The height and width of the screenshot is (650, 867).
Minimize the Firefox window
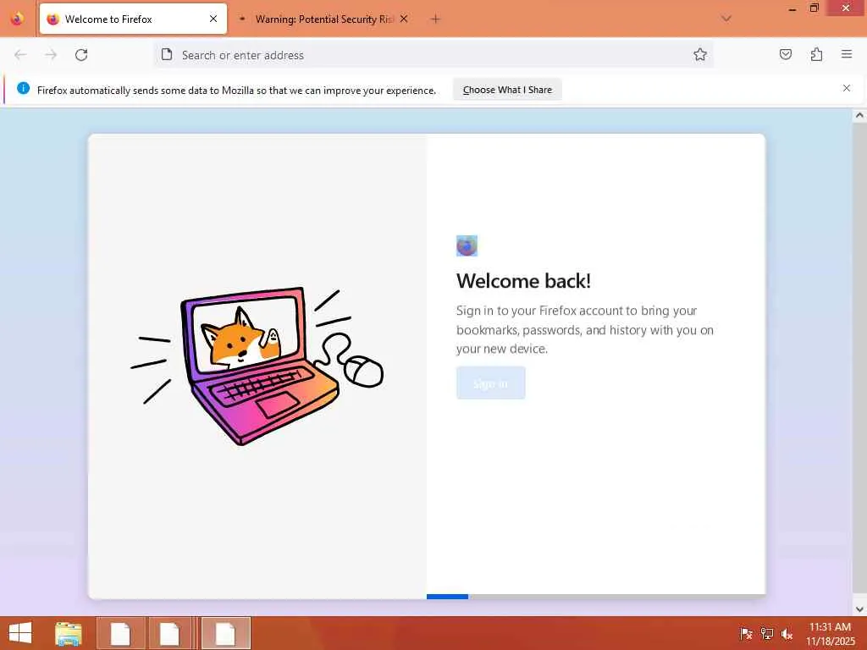792,8
